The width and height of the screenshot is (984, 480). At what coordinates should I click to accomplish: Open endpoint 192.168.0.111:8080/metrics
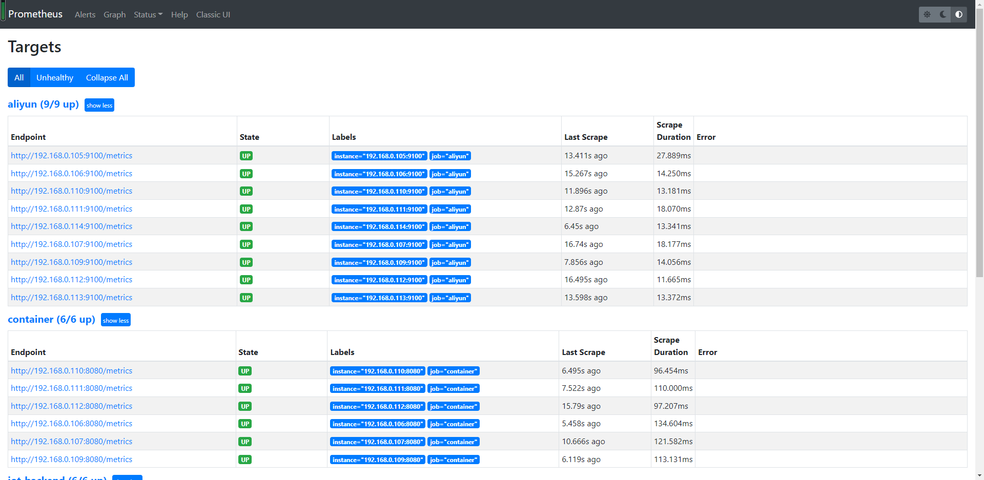[72, 388]
